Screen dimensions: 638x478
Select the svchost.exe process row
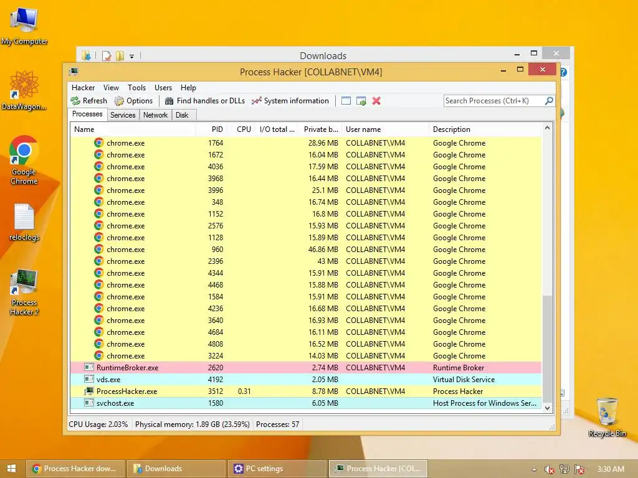click(306, 403)
